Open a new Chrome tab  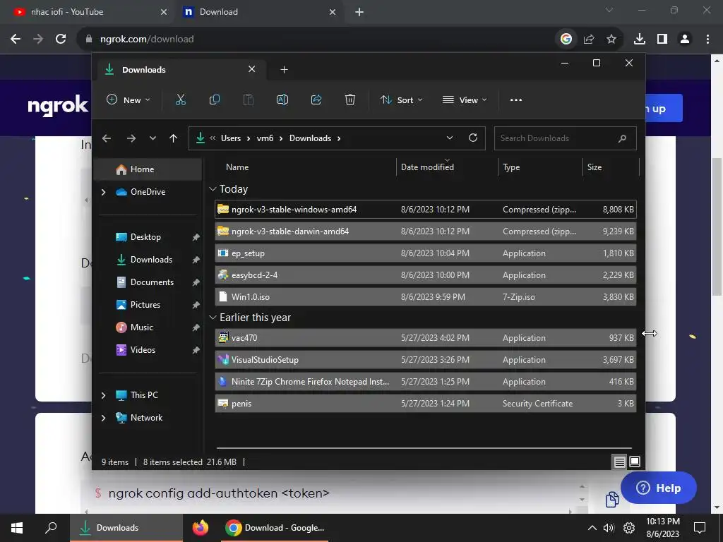click(x=359, y=12)
